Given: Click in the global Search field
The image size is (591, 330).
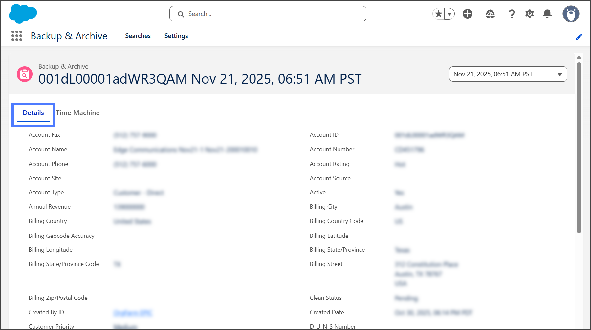Looking at the screenshot, I should coord(268,14).
